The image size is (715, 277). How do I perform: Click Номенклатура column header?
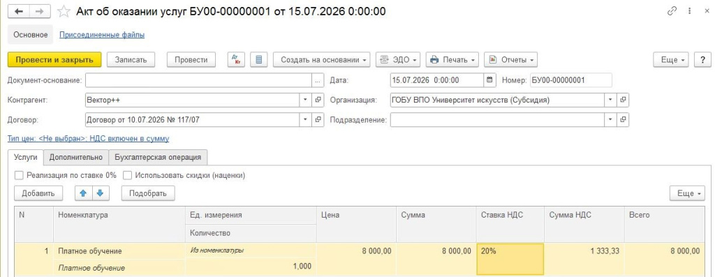click(x=119, y=224)
